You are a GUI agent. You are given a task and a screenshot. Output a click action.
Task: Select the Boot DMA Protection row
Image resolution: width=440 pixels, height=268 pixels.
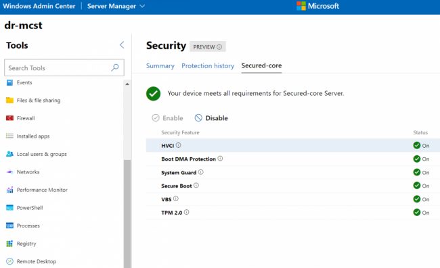tap(293, 159)
